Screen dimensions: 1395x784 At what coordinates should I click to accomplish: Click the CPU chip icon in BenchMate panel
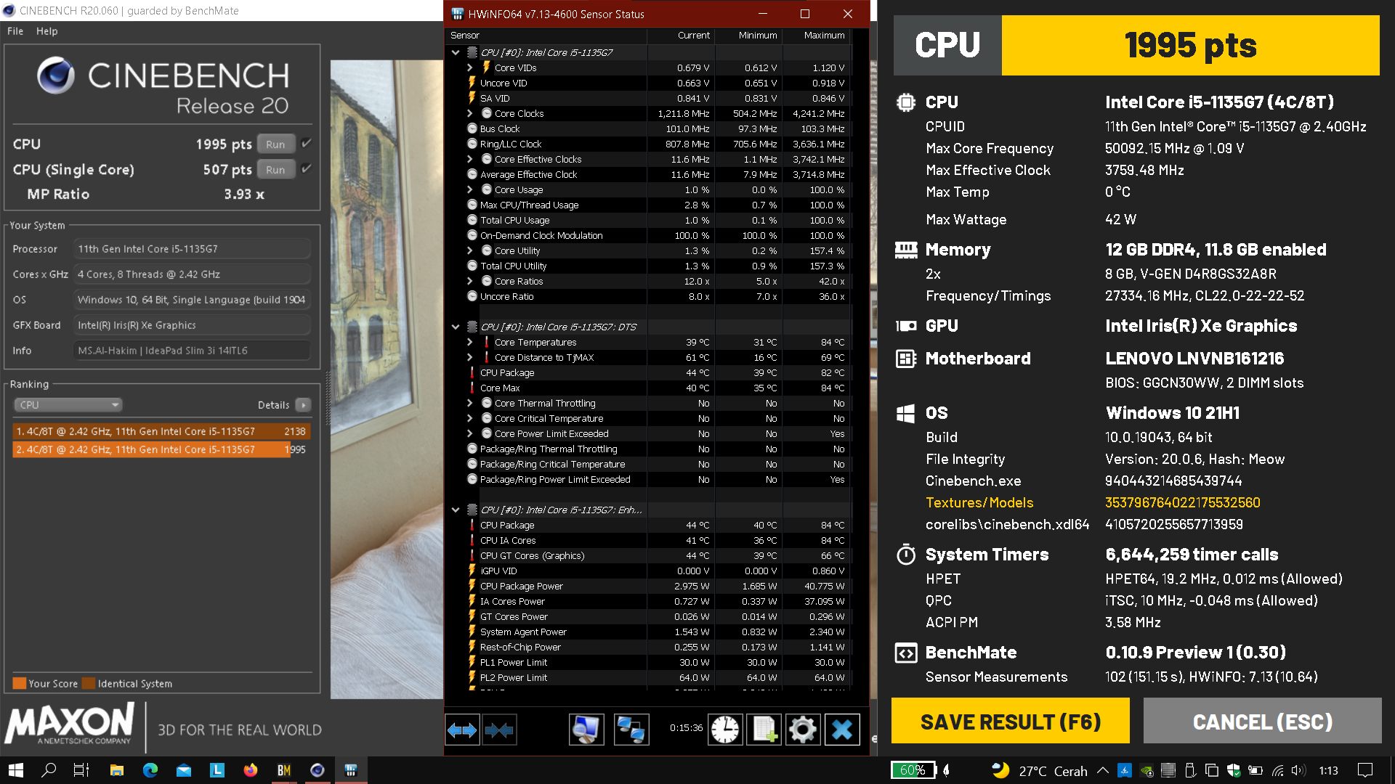906,102
